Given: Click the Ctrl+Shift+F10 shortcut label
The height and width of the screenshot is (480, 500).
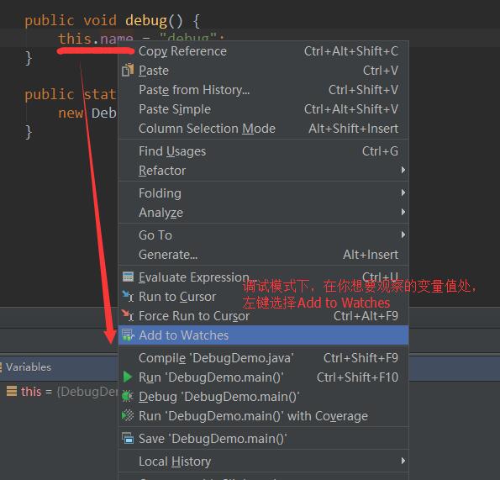Looking at the screenshot, I should click(357, 377).
